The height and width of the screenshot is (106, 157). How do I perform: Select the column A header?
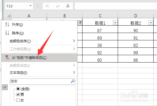pos(29,16)
